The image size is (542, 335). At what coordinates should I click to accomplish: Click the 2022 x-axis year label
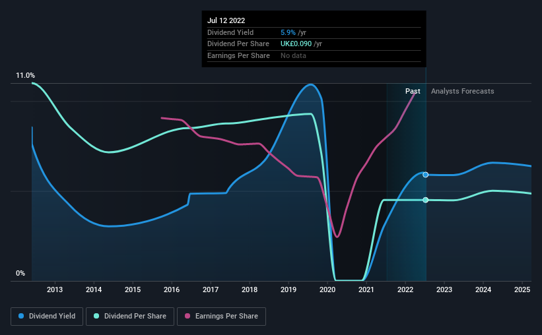click(x=405, y=289)
